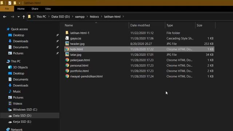Open the Home ribbon tab
The height and width of the screenshot is (131, 233).
tap(21, 9)
